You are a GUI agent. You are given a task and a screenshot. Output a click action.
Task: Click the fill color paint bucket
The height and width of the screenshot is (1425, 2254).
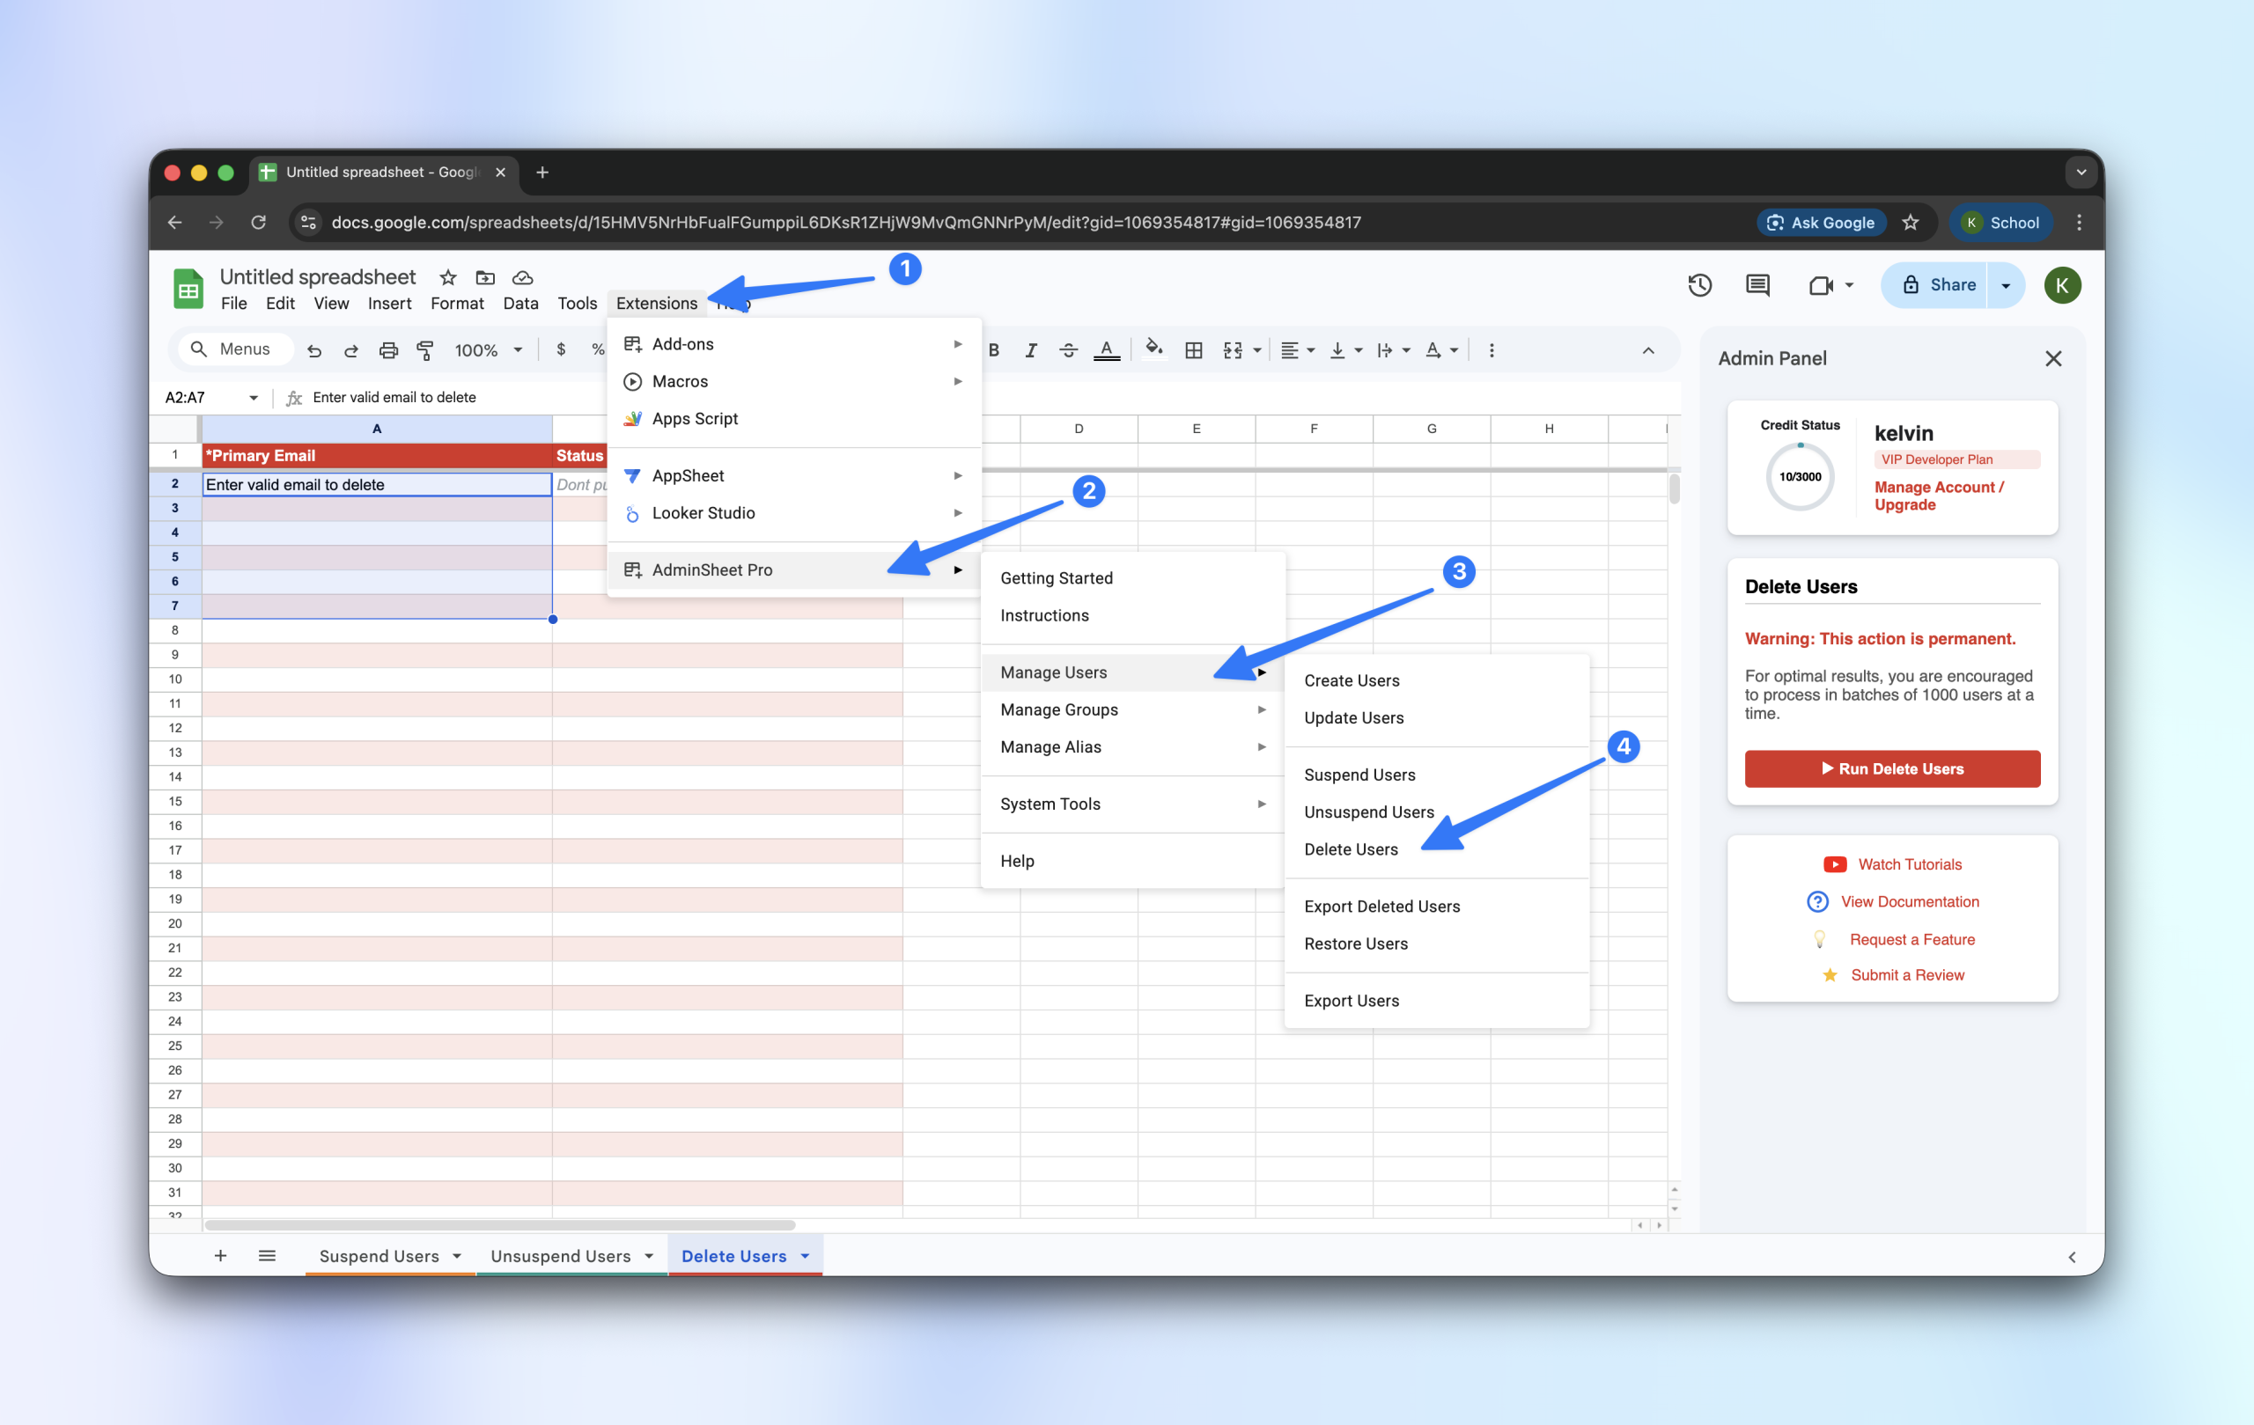1154,349
